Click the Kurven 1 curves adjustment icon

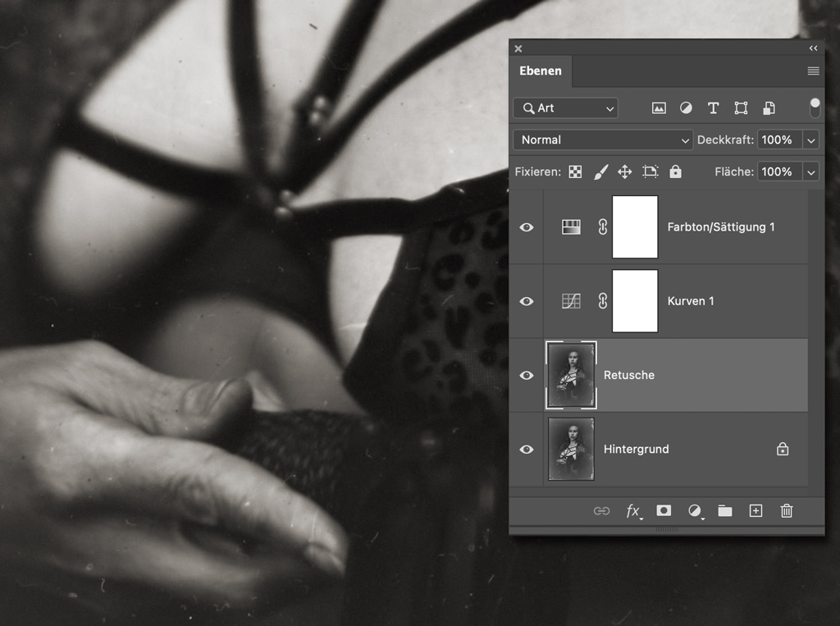click(x=571, y=301)
